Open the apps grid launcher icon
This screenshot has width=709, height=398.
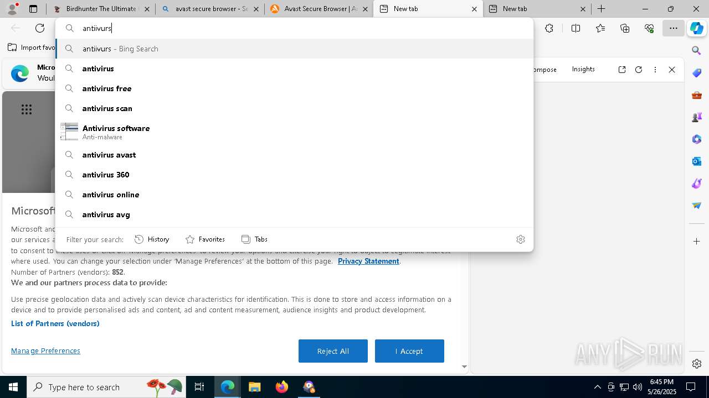click(x=27, y=109)
